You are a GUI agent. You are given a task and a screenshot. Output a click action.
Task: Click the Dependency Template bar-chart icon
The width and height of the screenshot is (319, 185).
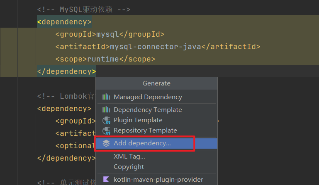(106, 110)
